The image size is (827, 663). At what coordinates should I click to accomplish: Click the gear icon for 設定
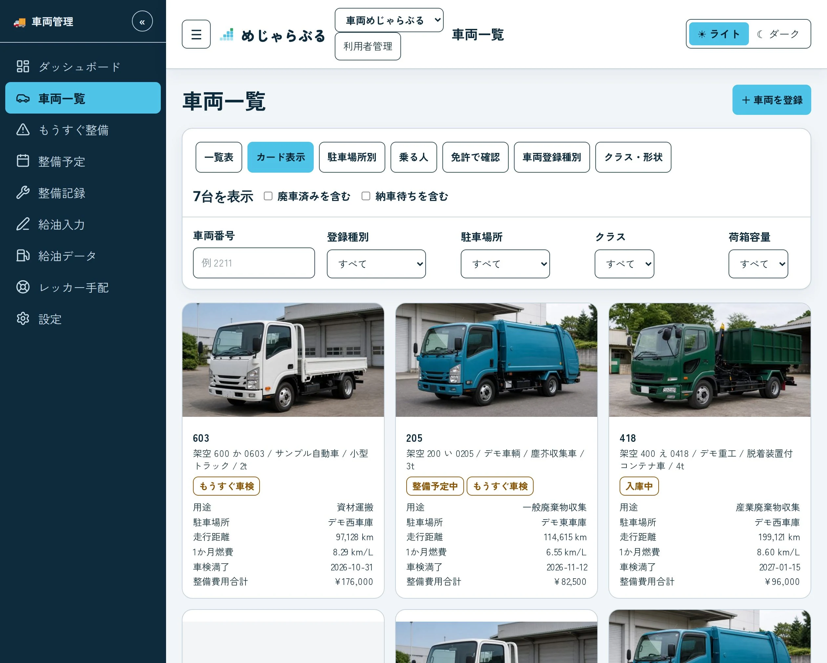point(23,318)
